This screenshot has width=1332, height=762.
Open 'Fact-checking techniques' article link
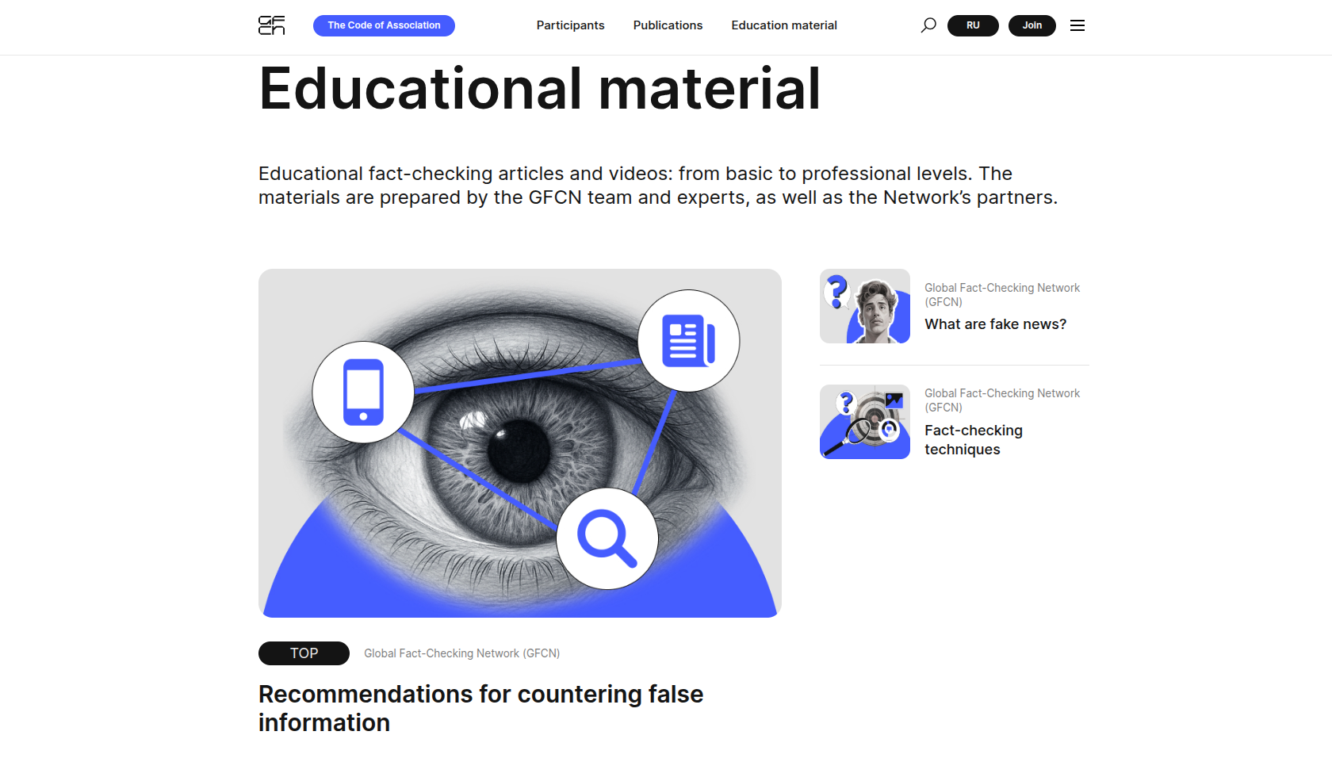pyautogui.click(x=974, y=440)
